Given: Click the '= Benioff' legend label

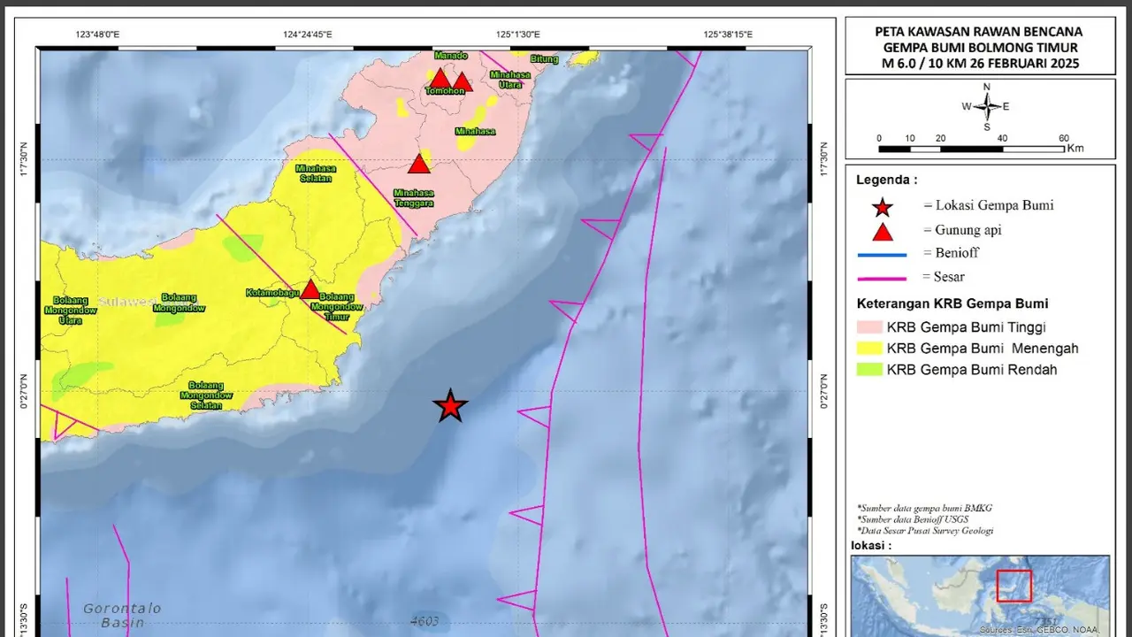Looking at the screenshot, I should 951,253.
